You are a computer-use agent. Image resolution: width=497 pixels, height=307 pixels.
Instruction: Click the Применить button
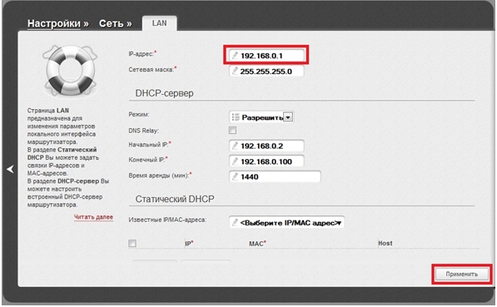[x=462, y=274]
